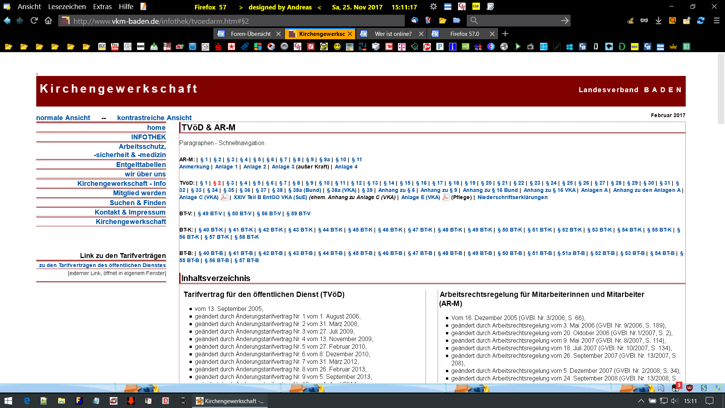Screen dimensions: 725x408
Task: Click the YouTube bookmark icon
Action: point(115,46)
